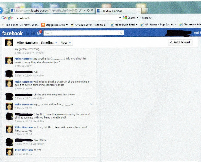Open a new blank tab

coord(144,10)
